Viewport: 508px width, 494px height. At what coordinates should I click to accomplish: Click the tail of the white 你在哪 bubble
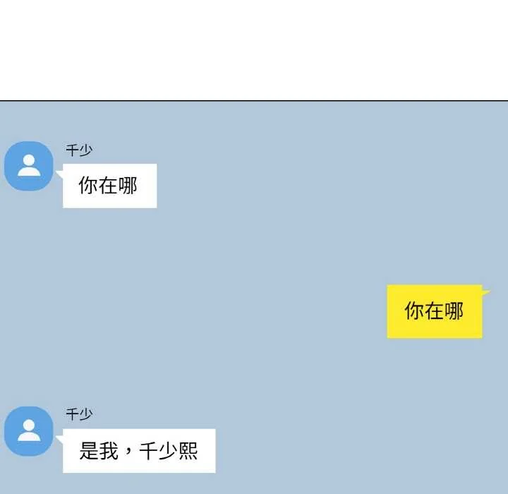click(59, 174)
